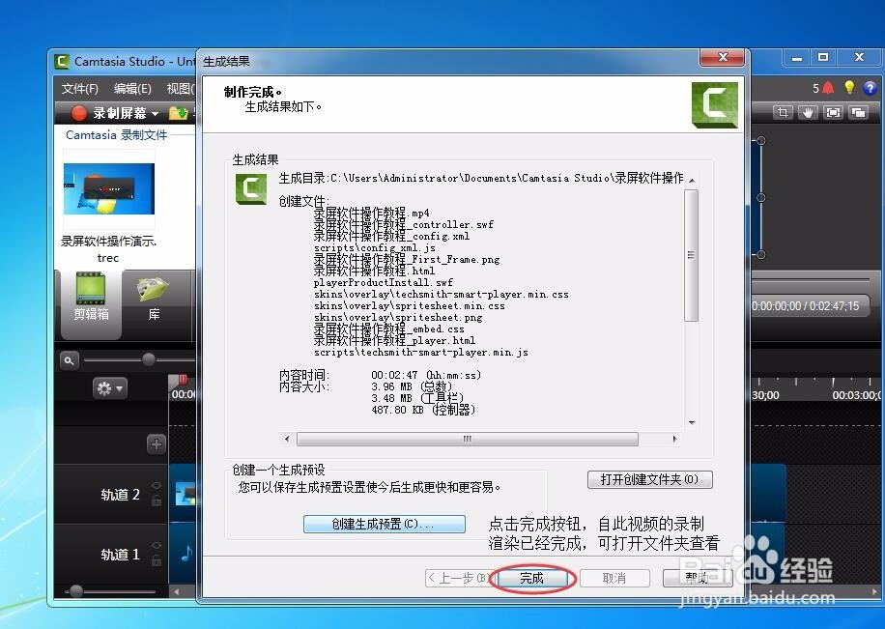Minimize the Camtasia Studio window
Screen dimensions: 885x629
tap(797, 58)
